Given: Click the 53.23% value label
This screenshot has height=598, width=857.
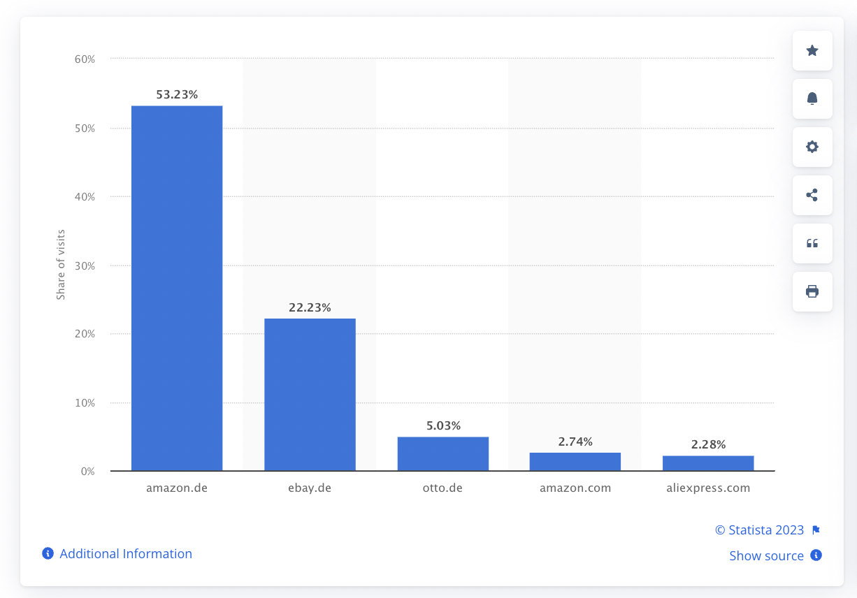Looking at the screenshot, I should point(177,94).
